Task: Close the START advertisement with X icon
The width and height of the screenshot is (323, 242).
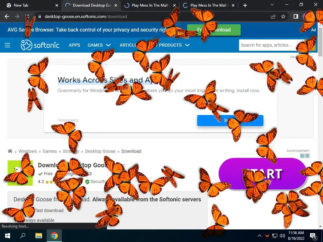Action: 307,156
